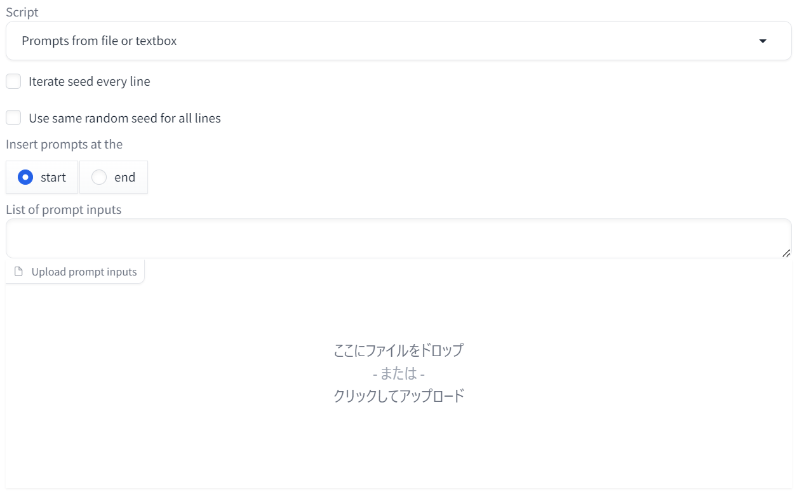Click the "Insert prompts at the" label
This screenshot has height=492, width=797.
tap(64, 144)
